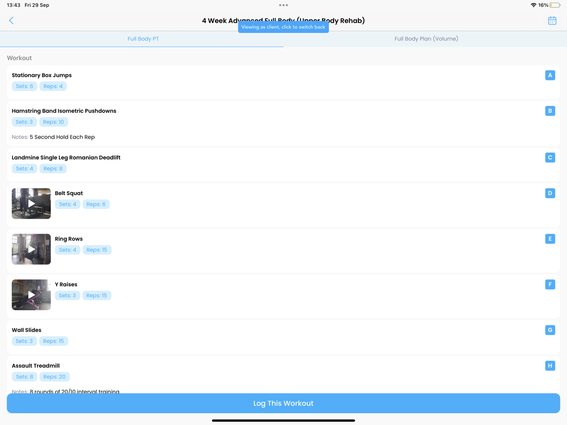Tap the E badge for Ring Rows
This screenshot has height=425, width=567.
click(549, 239)
